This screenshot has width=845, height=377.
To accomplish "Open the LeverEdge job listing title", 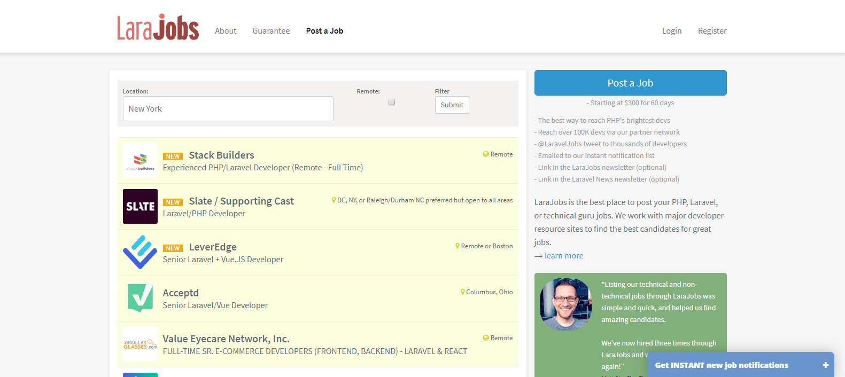I will pyautogui.click(x=213, y=247).
